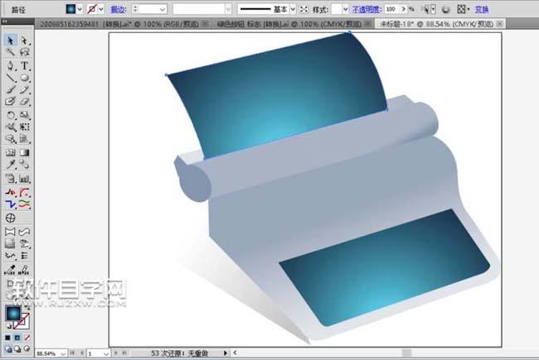Open brush definition 基本 dropdown
The image size is (539, 360).
pyautogui.click(x=293, y=9)
